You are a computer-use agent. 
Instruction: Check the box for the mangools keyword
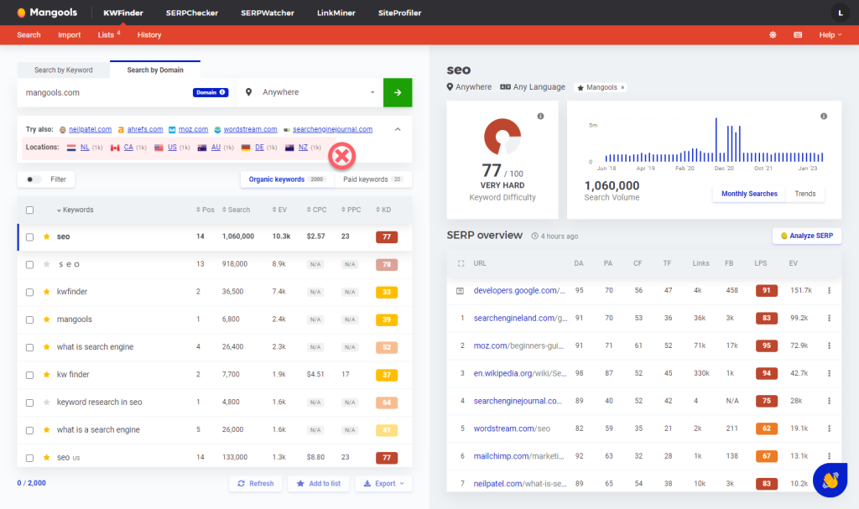(x=29, y=319)
